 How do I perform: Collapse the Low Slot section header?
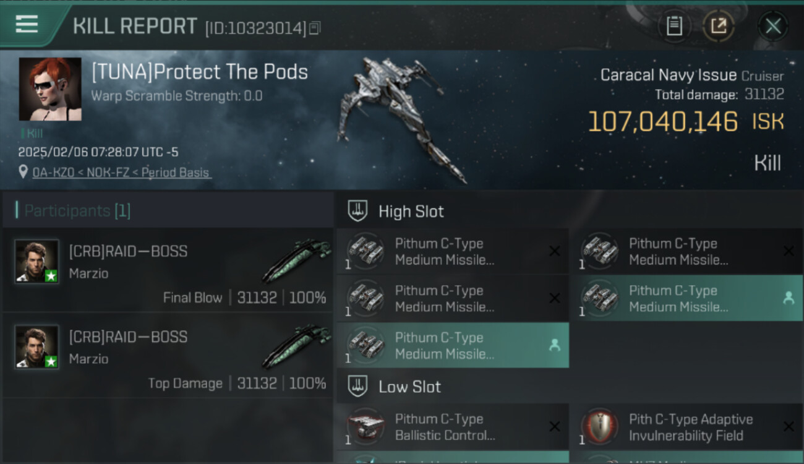pyautogui.click(x=409, y=387)
